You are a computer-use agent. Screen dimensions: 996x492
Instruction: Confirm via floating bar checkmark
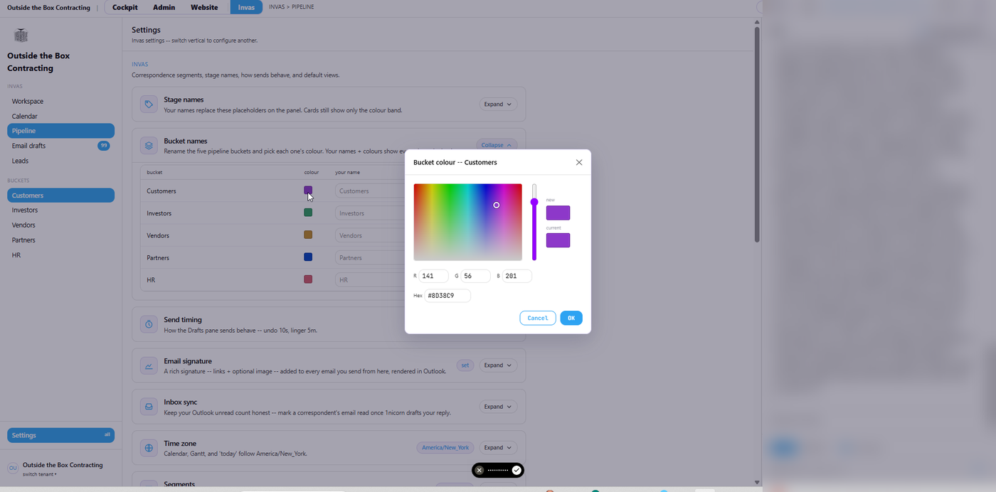tap(516, 470)
